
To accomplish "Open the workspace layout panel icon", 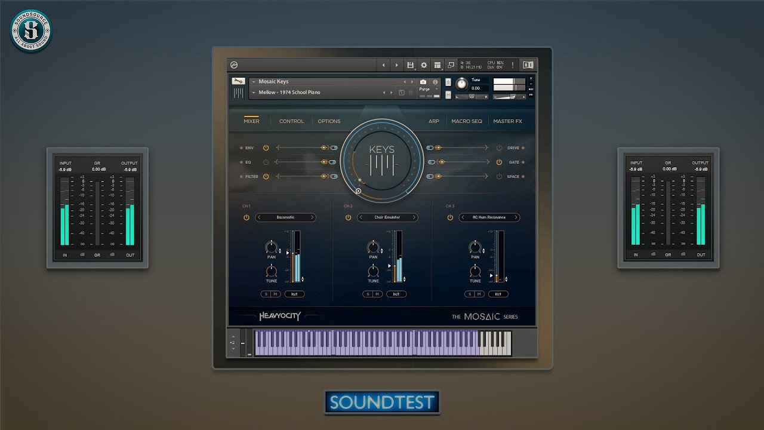I will pyautogui.click(x=438, y=65).
